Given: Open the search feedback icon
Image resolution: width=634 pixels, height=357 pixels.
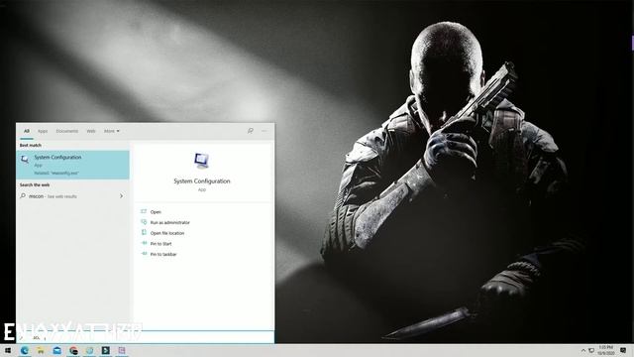Looking at the screenshot, I should [251, 131].
